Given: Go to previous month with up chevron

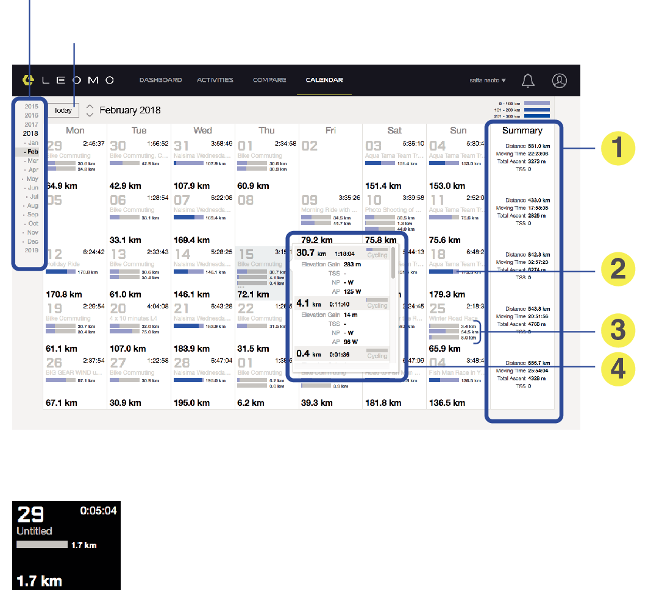Looking at the screenshot, I should (90, 105).
